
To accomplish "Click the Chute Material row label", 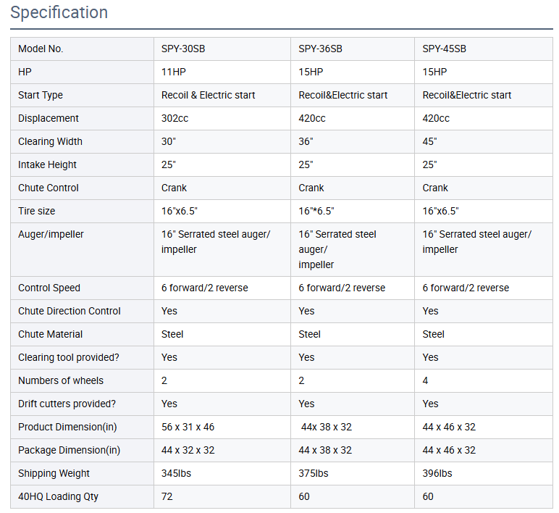I will pos(50,335).
